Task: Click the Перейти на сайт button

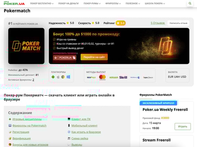Action: (94, 57)
